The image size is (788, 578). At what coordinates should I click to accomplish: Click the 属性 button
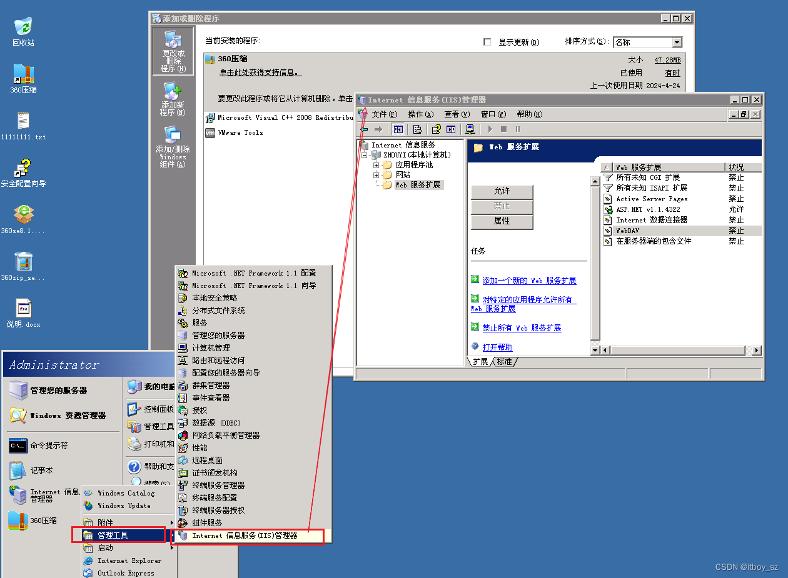tap(502, 221)
